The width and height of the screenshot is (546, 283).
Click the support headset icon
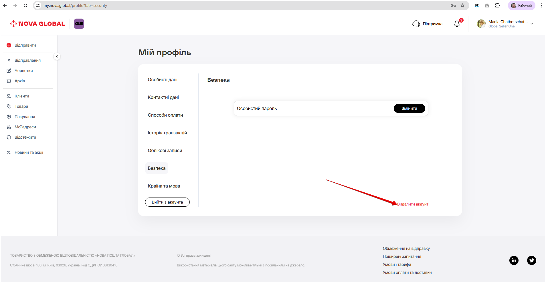(416, 24)
